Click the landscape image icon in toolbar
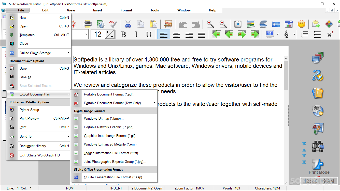This screenshot has width=340, height=191. pos(251,24)
